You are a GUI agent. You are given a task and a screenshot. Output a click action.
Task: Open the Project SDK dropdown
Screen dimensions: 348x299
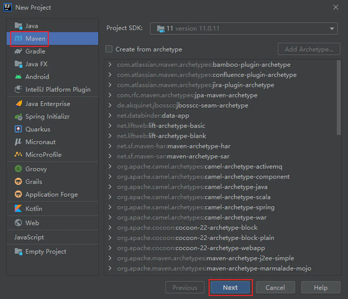(244, 28)
